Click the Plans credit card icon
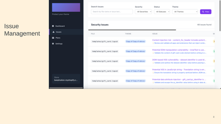 tap(53, 38)
